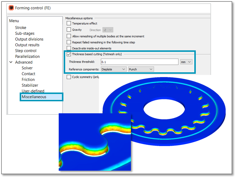Select Friction under Advanced

click(x=28, y=79)
